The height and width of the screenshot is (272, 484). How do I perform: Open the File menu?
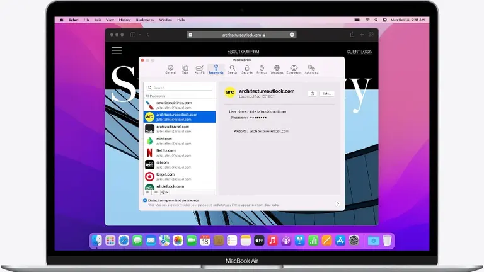[x=86, y=20]
